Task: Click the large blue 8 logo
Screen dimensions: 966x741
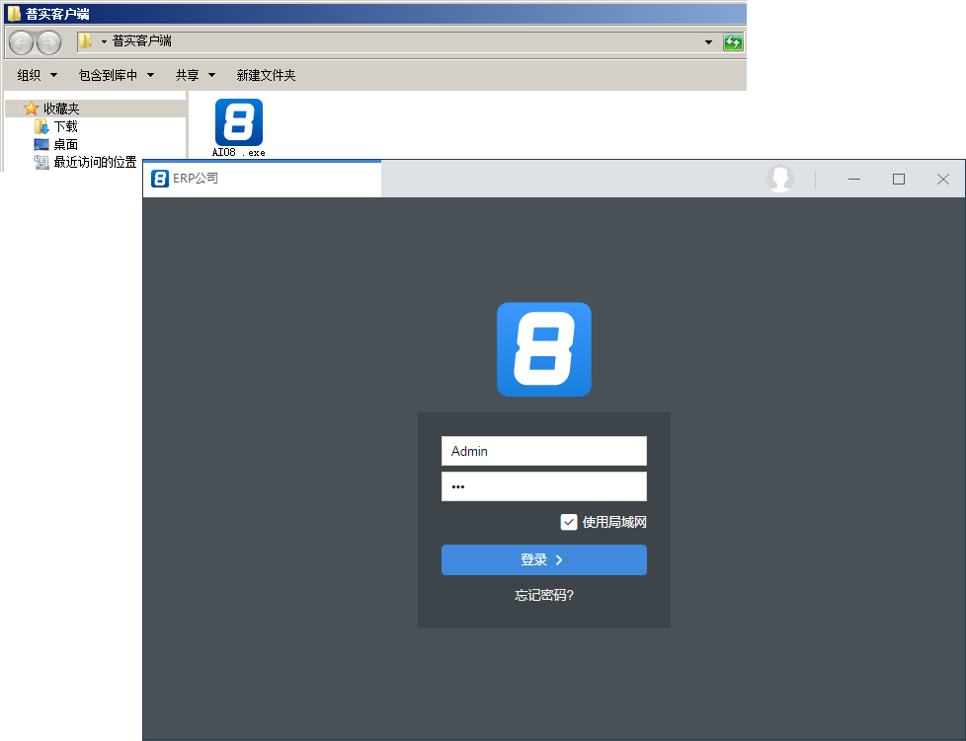Action: [x=543, y=349]
